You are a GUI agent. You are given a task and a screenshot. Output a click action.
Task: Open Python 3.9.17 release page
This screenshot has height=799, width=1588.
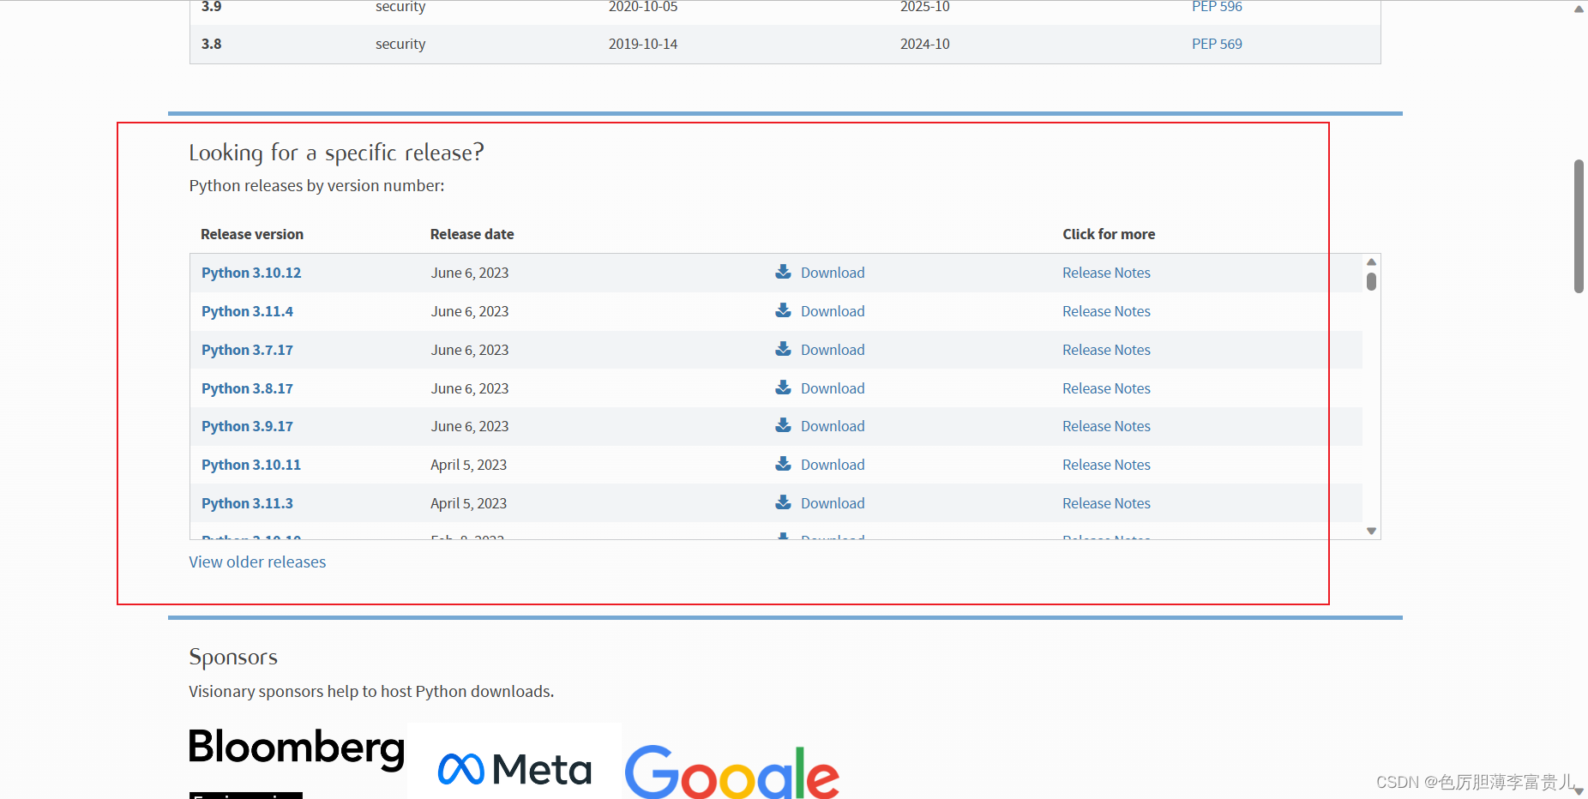247,426
